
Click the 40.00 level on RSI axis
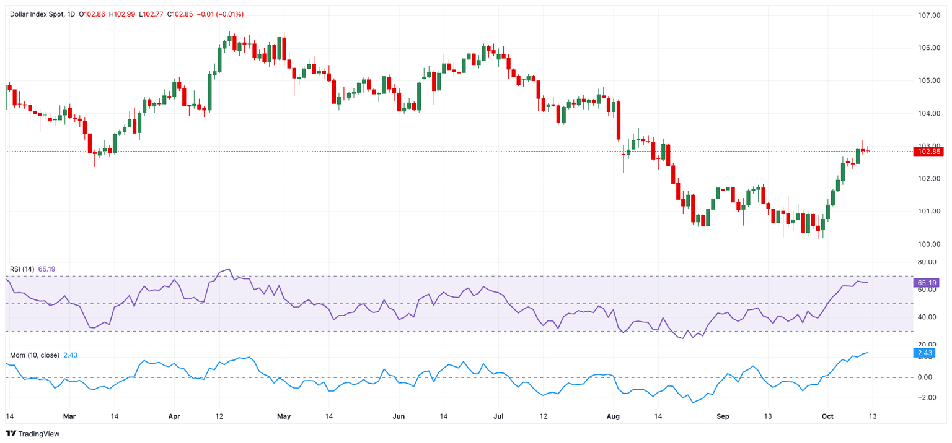point(927,317)
